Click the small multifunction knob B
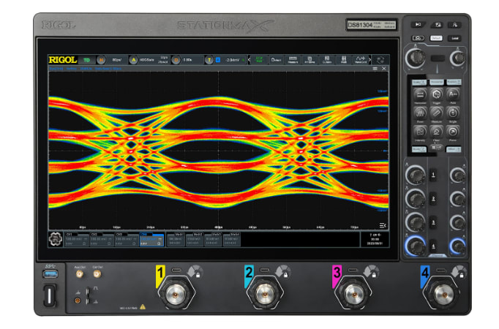This screenshot has height=329, width=499. tap(457, 58)
